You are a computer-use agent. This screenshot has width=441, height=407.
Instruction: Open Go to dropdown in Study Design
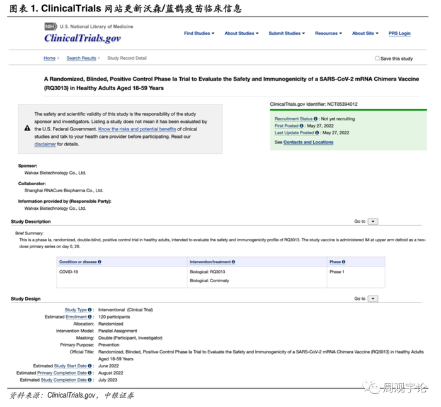tap(373, 299)
